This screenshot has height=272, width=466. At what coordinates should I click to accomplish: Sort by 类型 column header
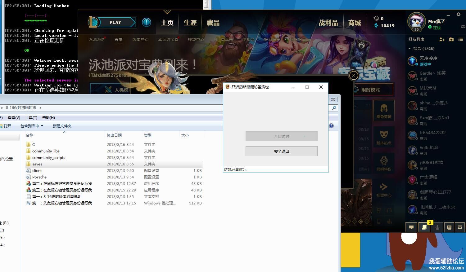point(148,135)
